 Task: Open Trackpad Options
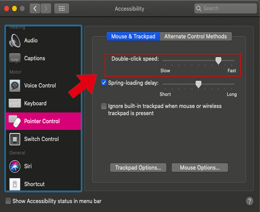[138, 168]
